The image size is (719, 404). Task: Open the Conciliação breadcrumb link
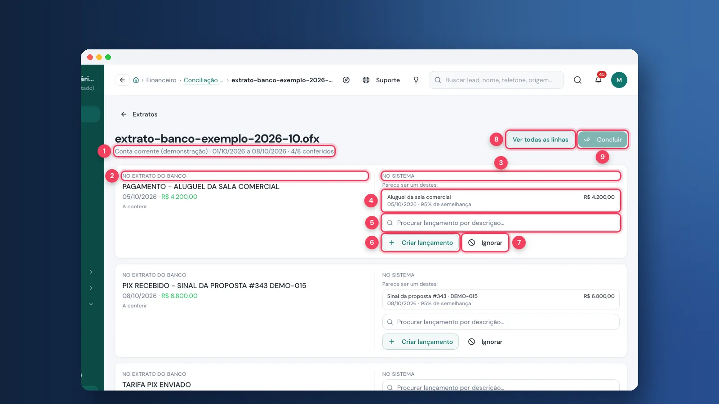203,80
